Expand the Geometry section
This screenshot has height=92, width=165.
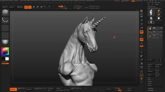point(151,88)
